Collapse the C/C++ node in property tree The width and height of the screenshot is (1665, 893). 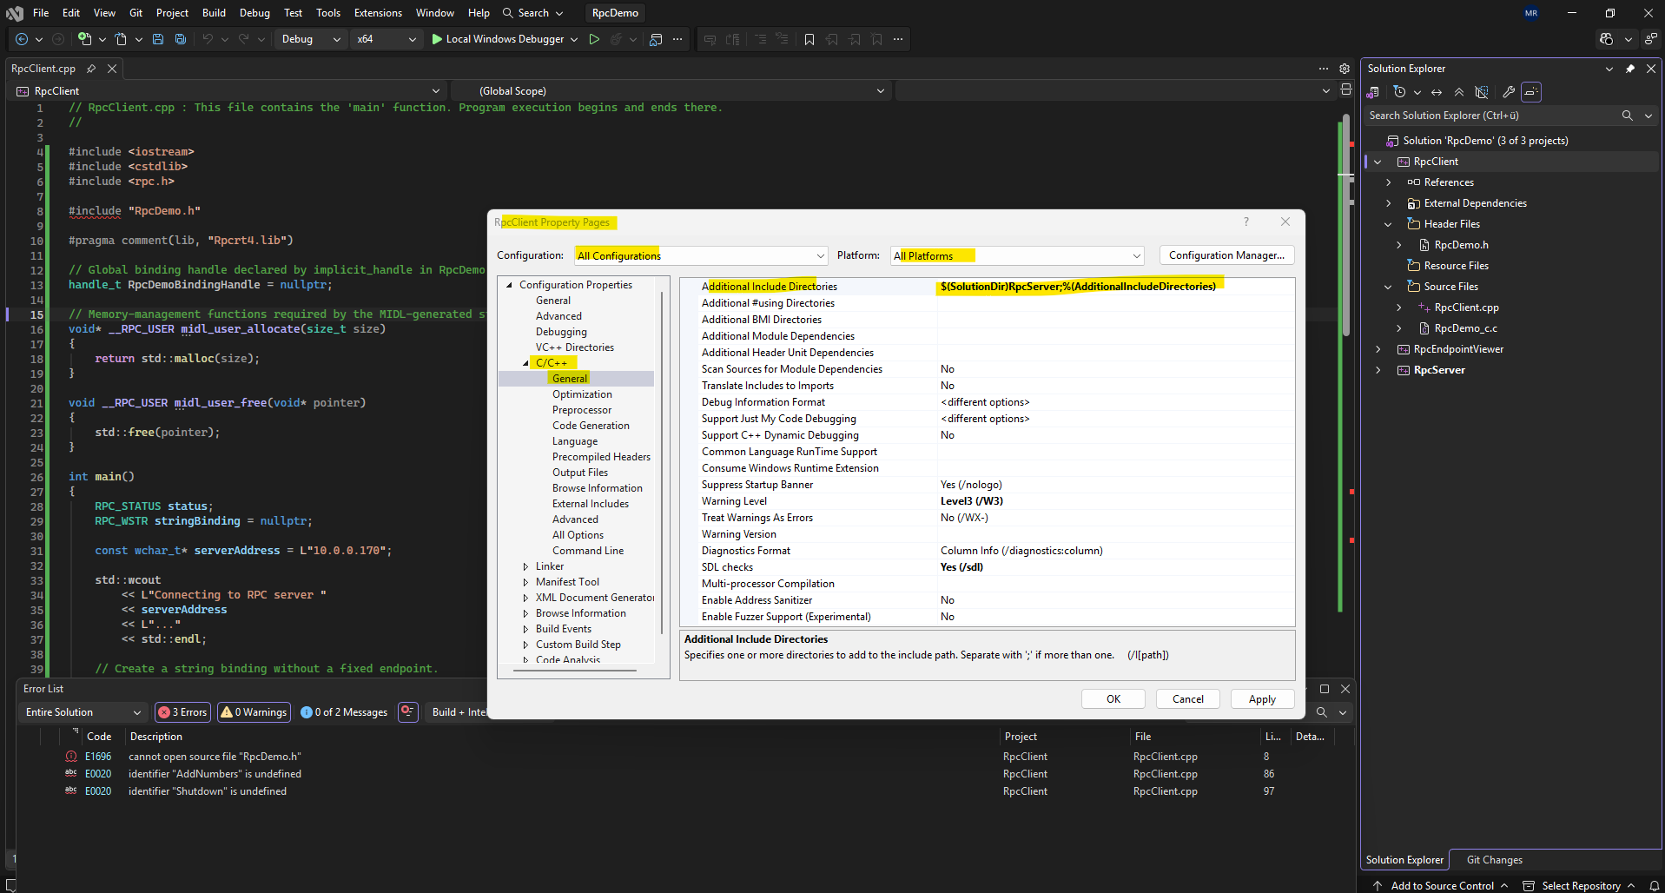525,363
